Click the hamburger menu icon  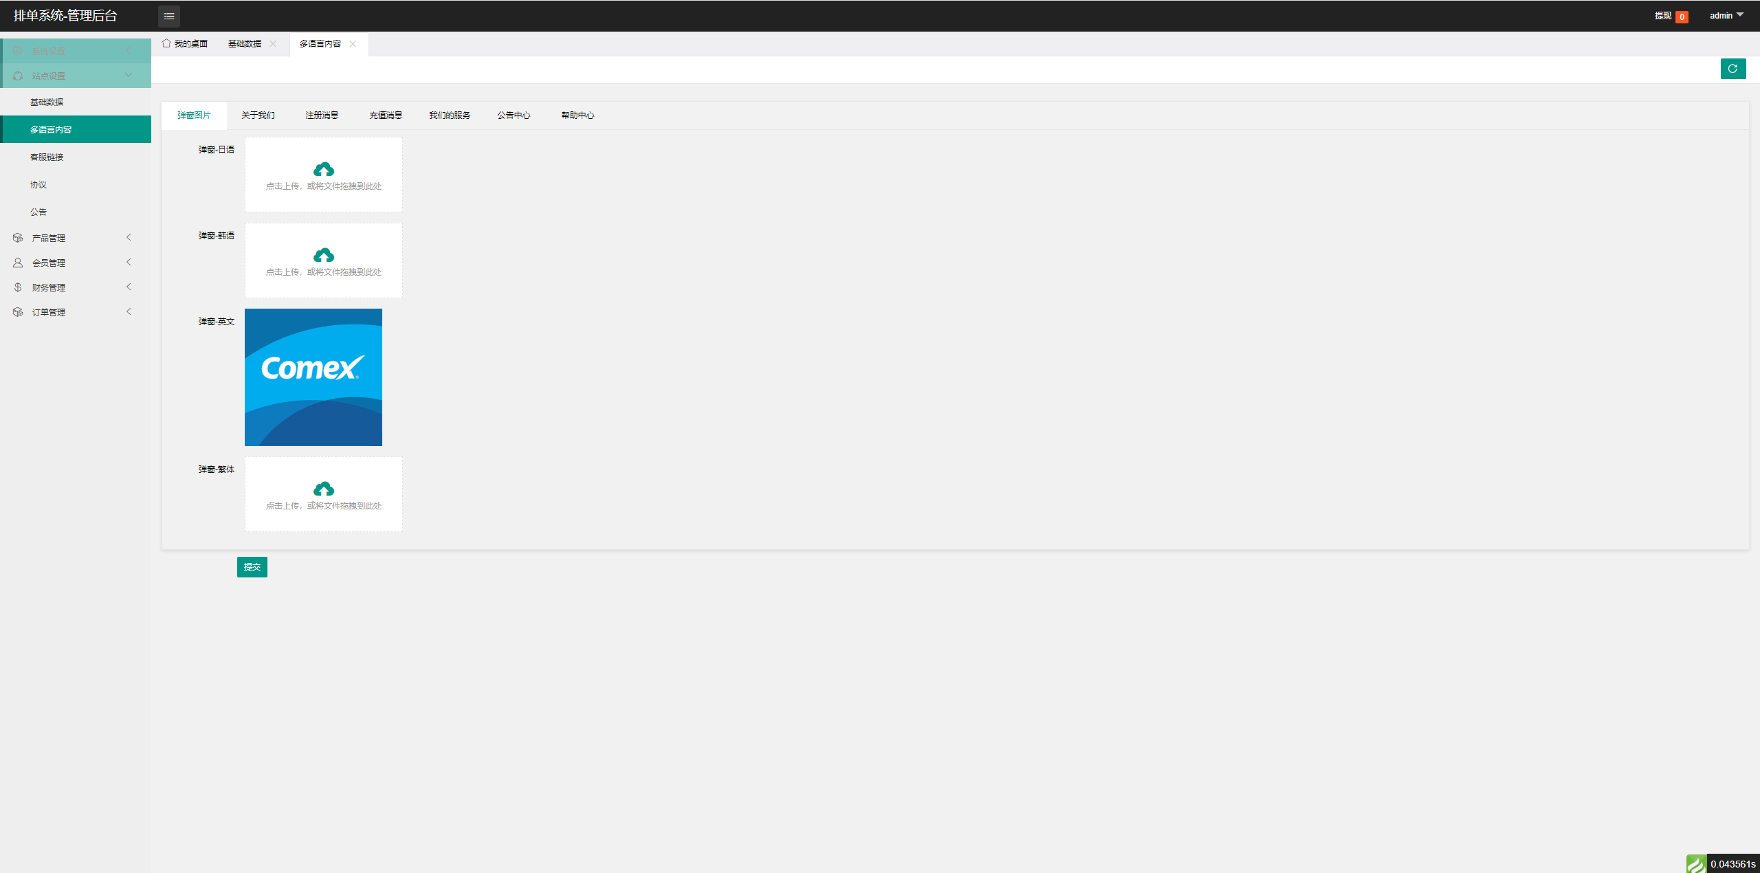[x=168, y=14]
